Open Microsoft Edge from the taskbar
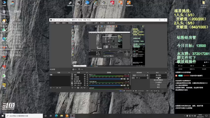 [56, 116]
